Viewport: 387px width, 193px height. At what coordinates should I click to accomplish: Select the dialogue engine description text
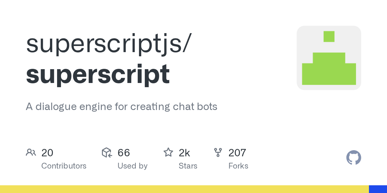point(121,106)
